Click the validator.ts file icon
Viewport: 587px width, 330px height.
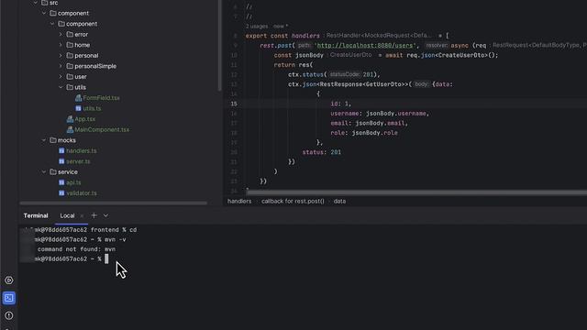click(61, 193)
